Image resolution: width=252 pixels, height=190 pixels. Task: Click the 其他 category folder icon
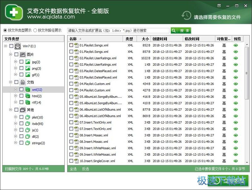click(23, 110)
